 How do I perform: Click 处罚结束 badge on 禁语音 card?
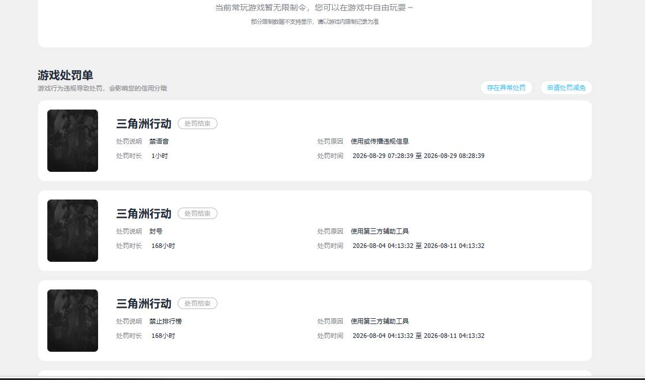(197, 123)
